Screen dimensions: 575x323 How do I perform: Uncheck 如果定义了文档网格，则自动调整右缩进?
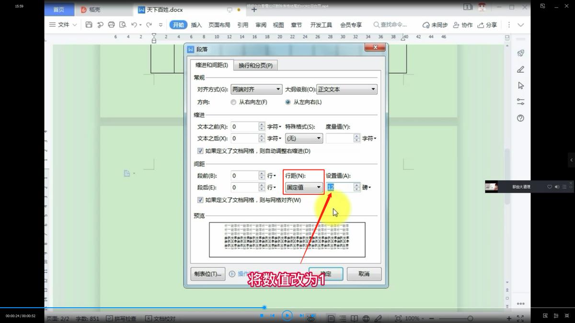(x=200, y=151)
